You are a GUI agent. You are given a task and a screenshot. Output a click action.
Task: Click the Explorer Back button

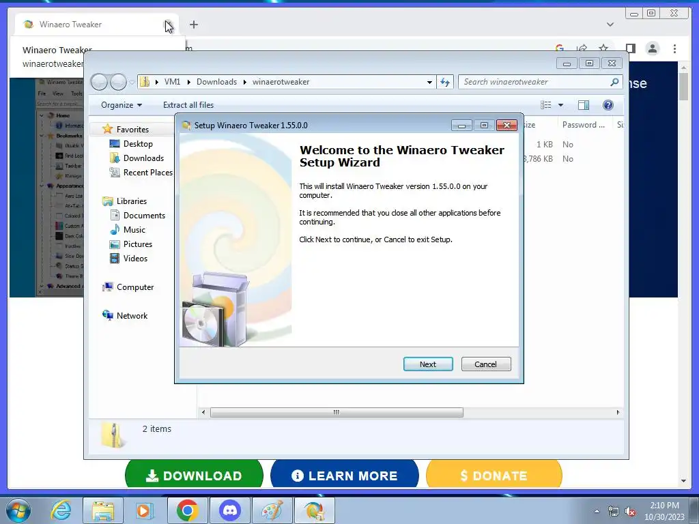(x=99, y=82)
